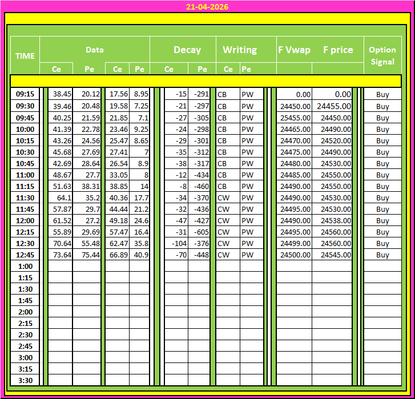Select the CW cell in 11:30 row
This screenshot has height=399, width=415.
[228, 198]
